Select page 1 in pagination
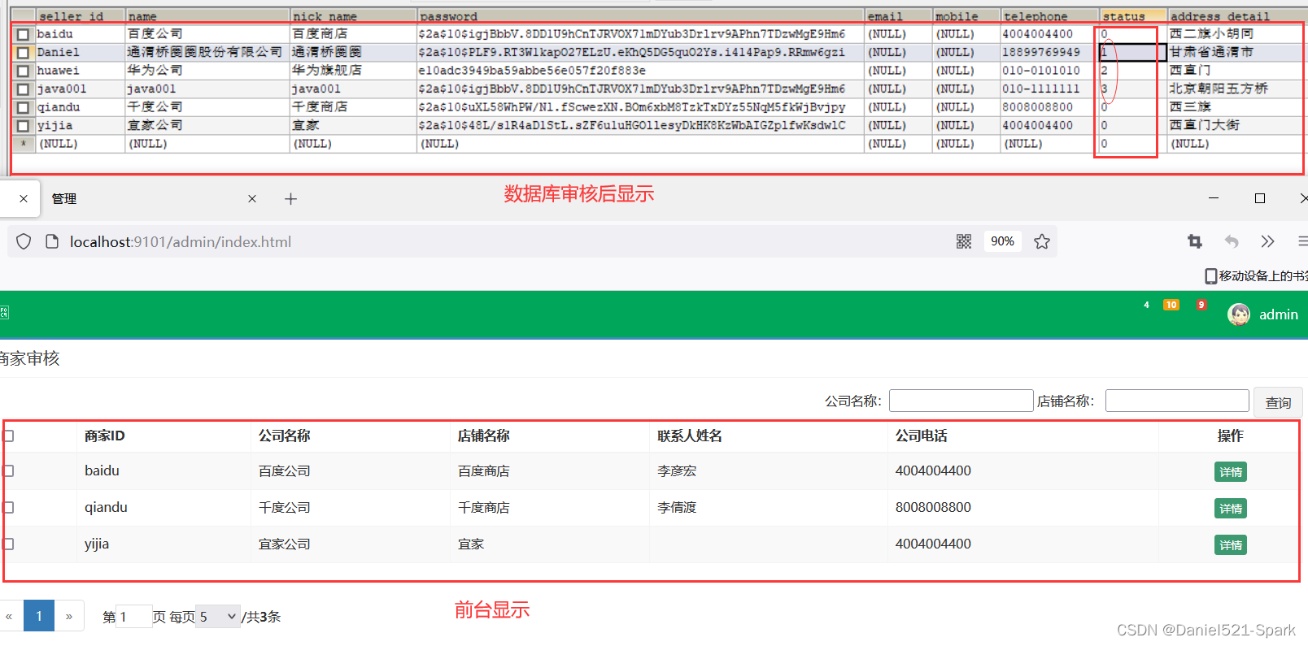1308x646 pixels. (x=39, y=616)
